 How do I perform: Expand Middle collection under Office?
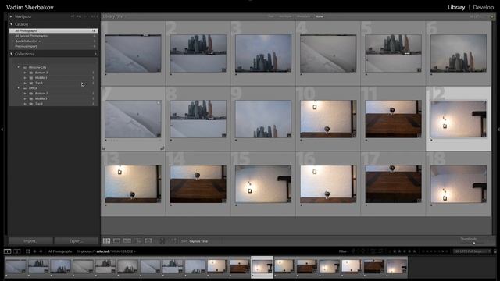tap(25, 98)
